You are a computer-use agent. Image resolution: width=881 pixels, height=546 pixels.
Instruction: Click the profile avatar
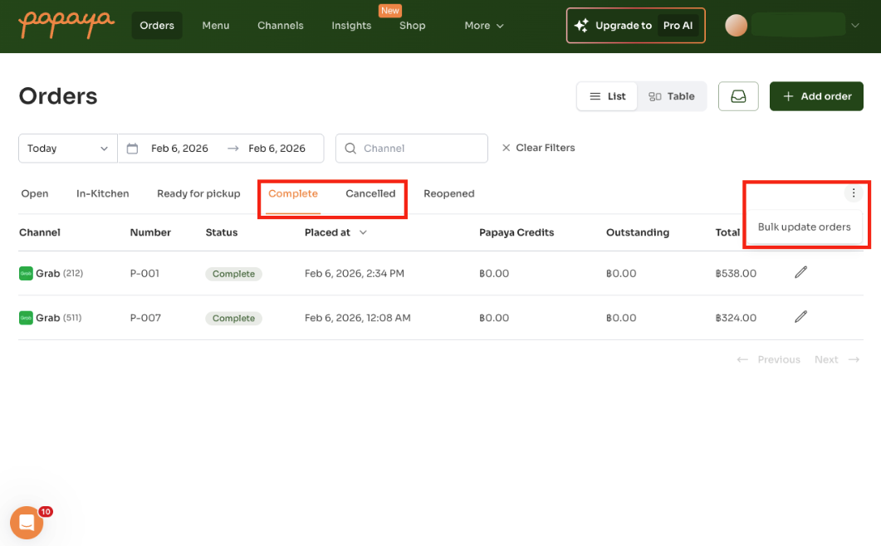pyautogui.click(x=737, y=25)
